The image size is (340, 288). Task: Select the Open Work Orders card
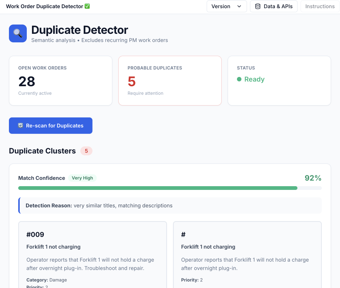click(61, 81)
